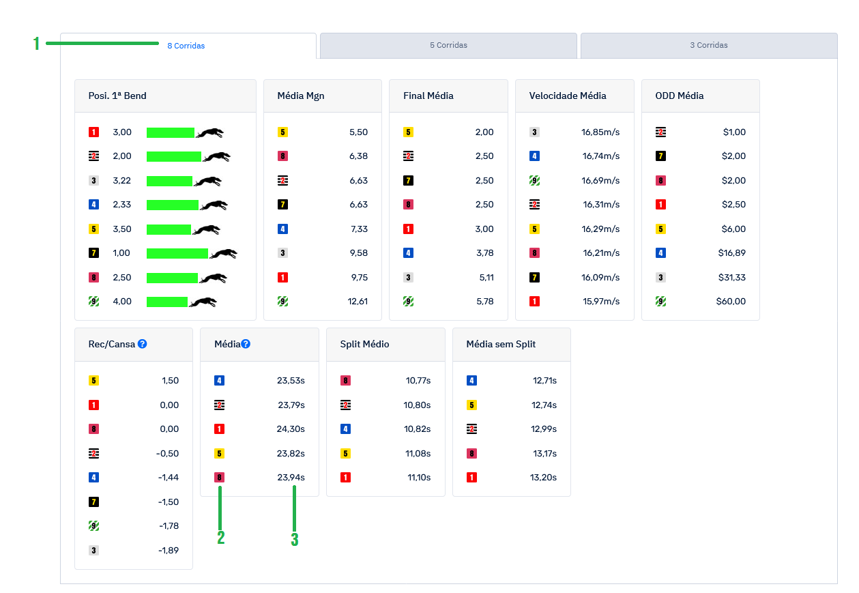Click trap 5 badge in Rec/Cansa card

click(x=94, y=381)
